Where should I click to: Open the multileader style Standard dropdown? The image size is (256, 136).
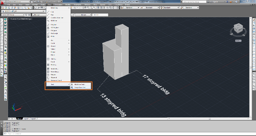191,8
